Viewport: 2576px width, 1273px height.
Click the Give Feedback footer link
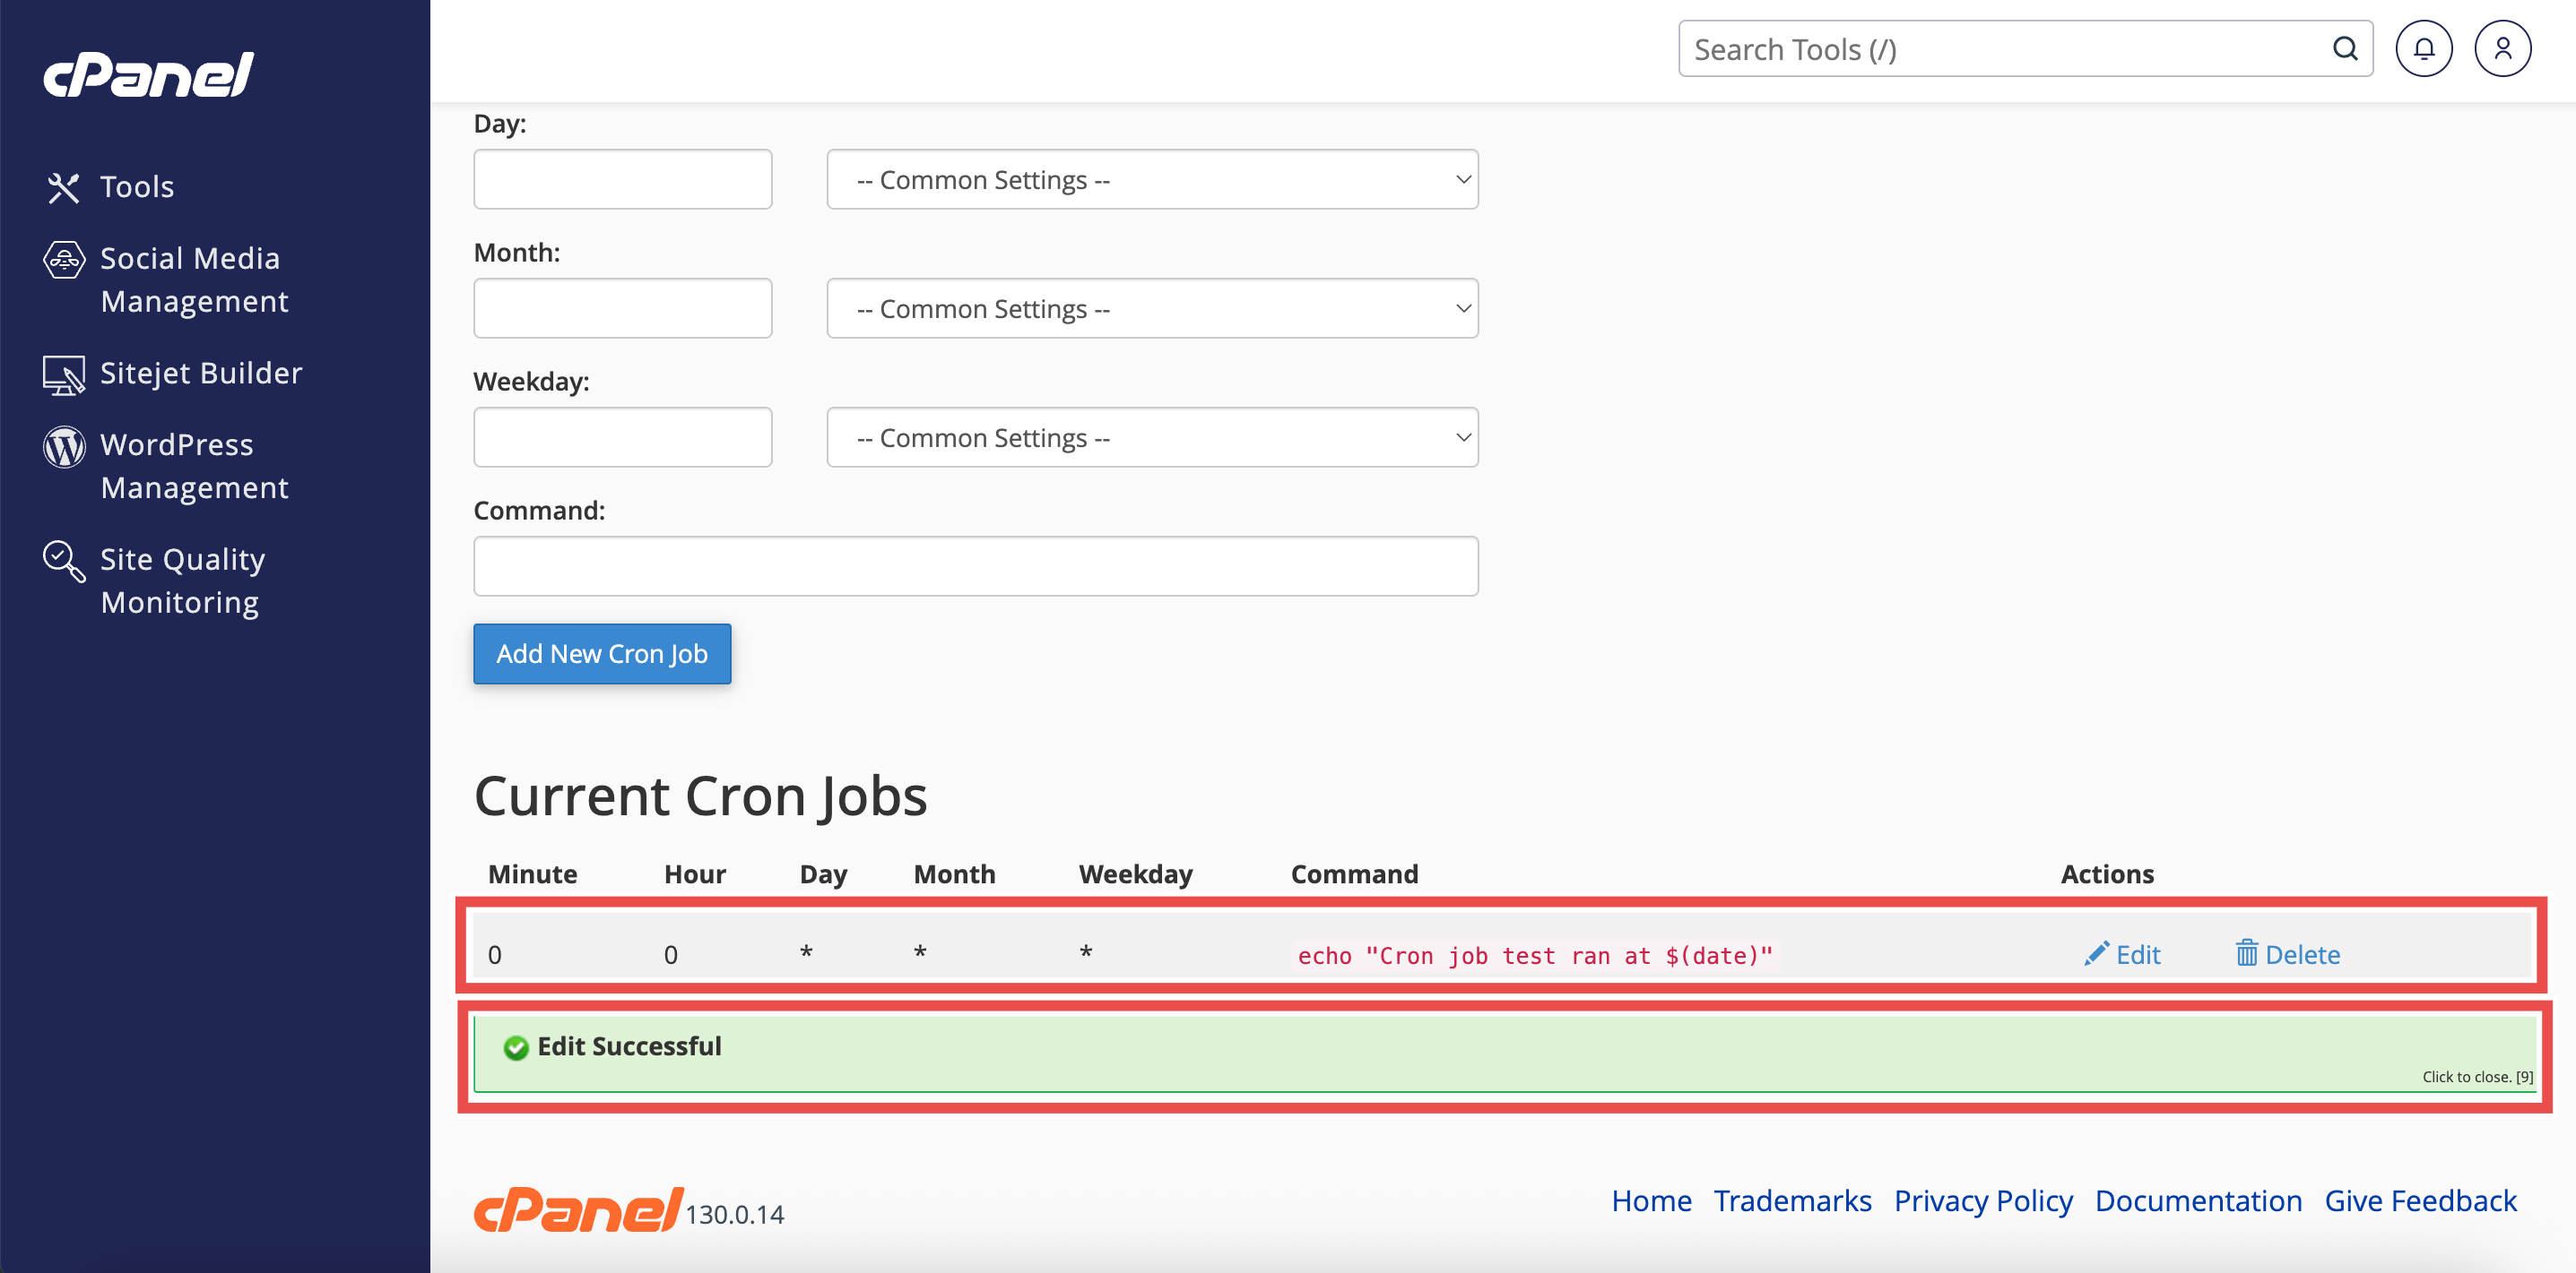2420,1200
